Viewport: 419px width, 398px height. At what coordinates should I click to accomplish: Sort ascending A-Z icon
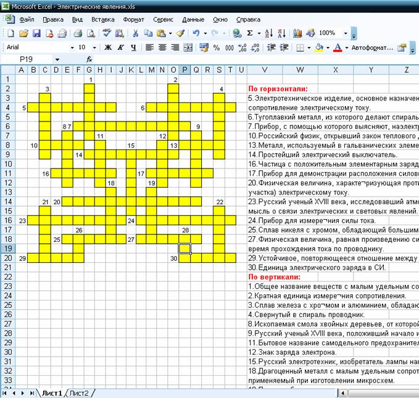click(269, 33)
